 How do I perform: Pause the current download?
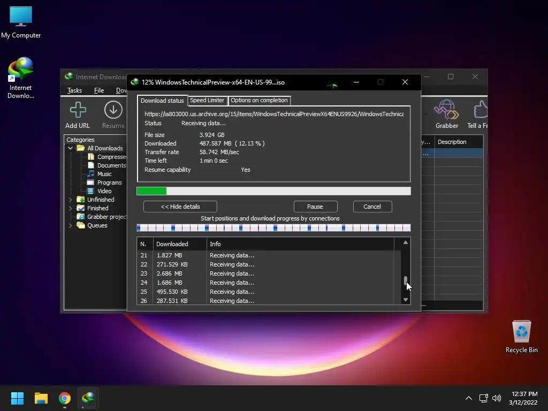pyautogui.click(x=315, y=207)
